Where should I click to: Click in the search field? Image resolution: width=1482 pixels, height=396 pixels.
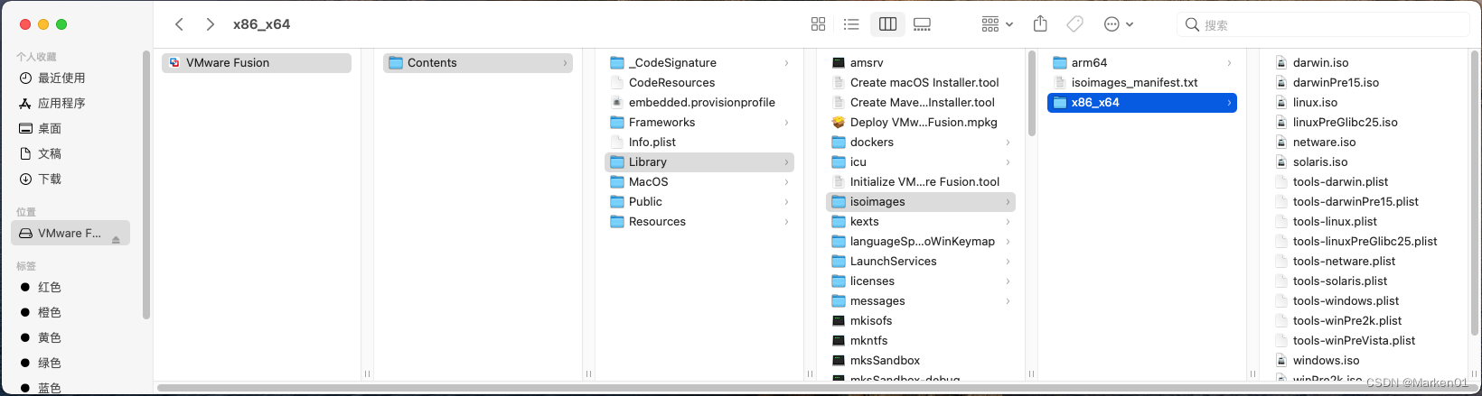1323,24
